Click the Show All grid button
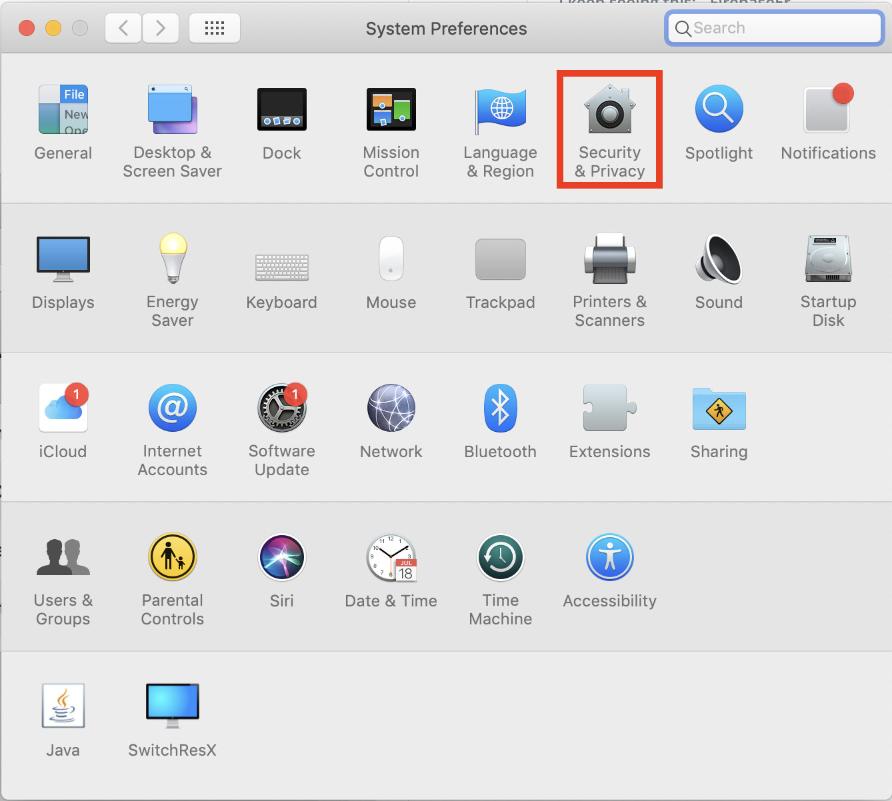Image resolution: width=892 pixels, height=801 pixels. pos(215,28)
